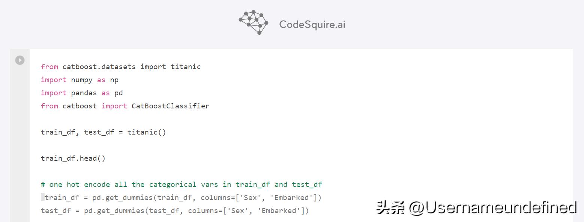The image size is (584, 222).
Task: Click the 'np' alias after numpy
Action: [114, 80]
